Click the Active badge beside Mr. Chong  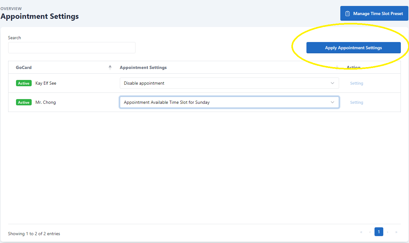24,103
